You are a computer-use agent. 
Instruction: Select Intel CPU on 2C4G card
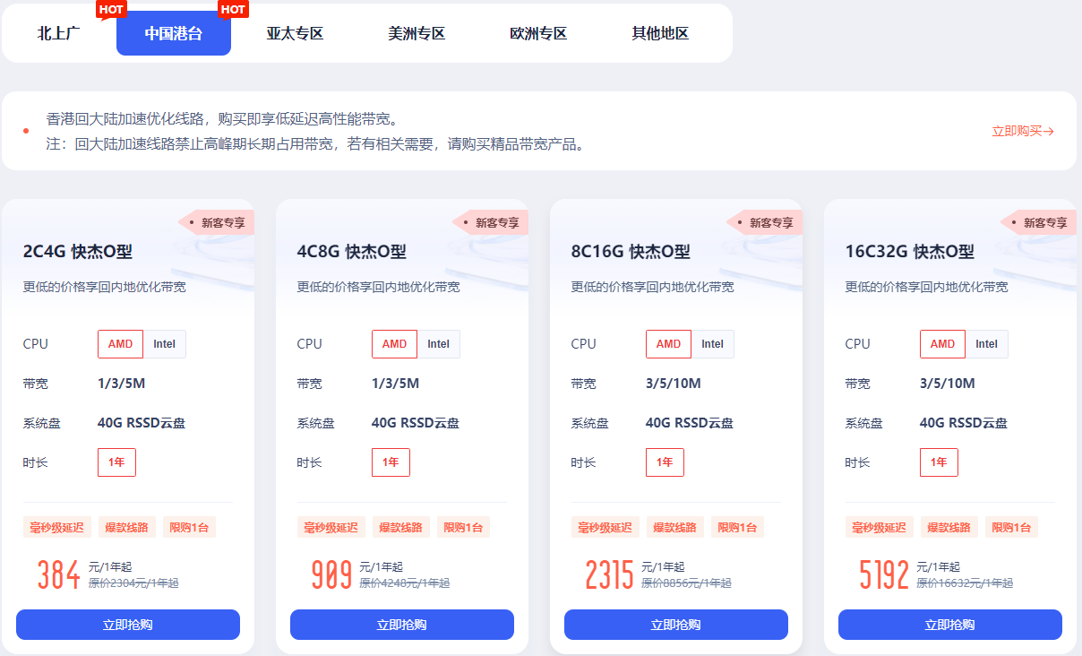pyautogui.click(x=165, y=344)
